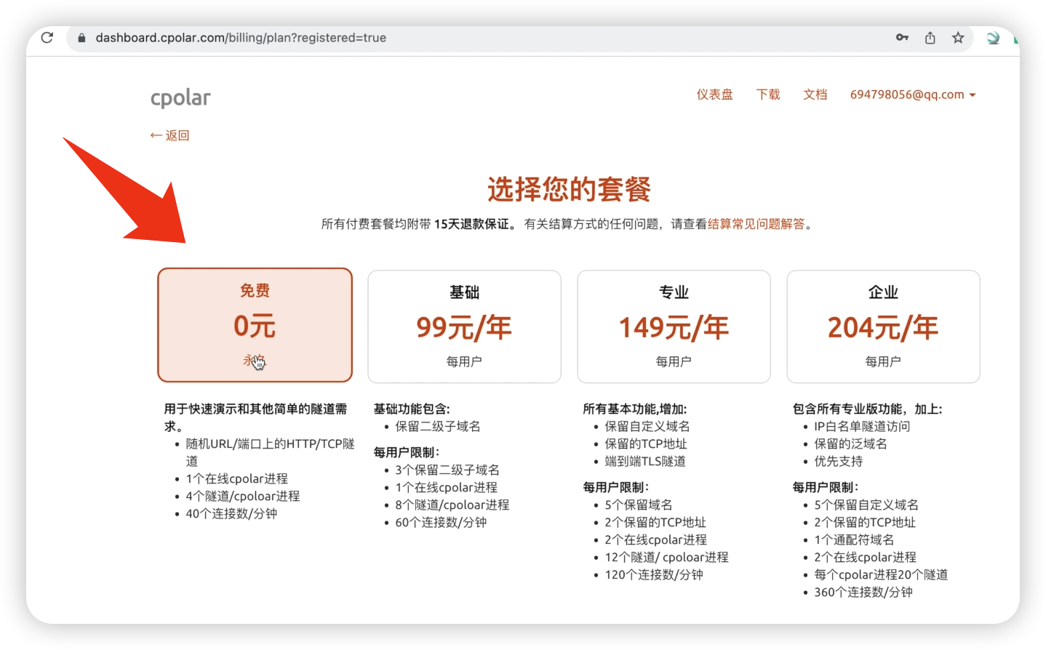Select the 企业 204元/年 plan card
Image resolution: width=1046 pixels, height=650 pixels.
pyautogui.click(x=883, y=326)
